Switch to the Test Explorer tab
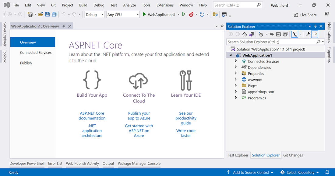 238,155
